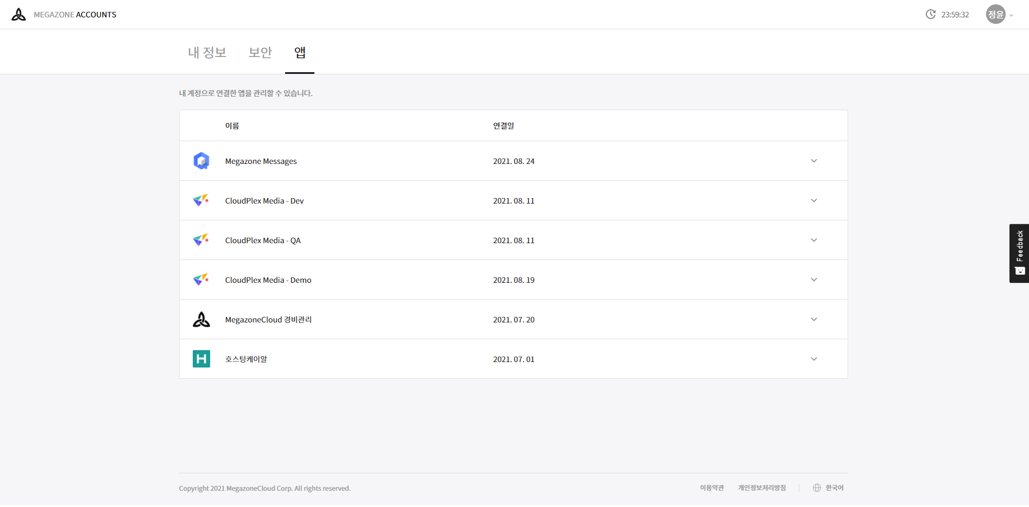1029x507 pixels.
Task: Click the app management description text
Action: point(246,93)
